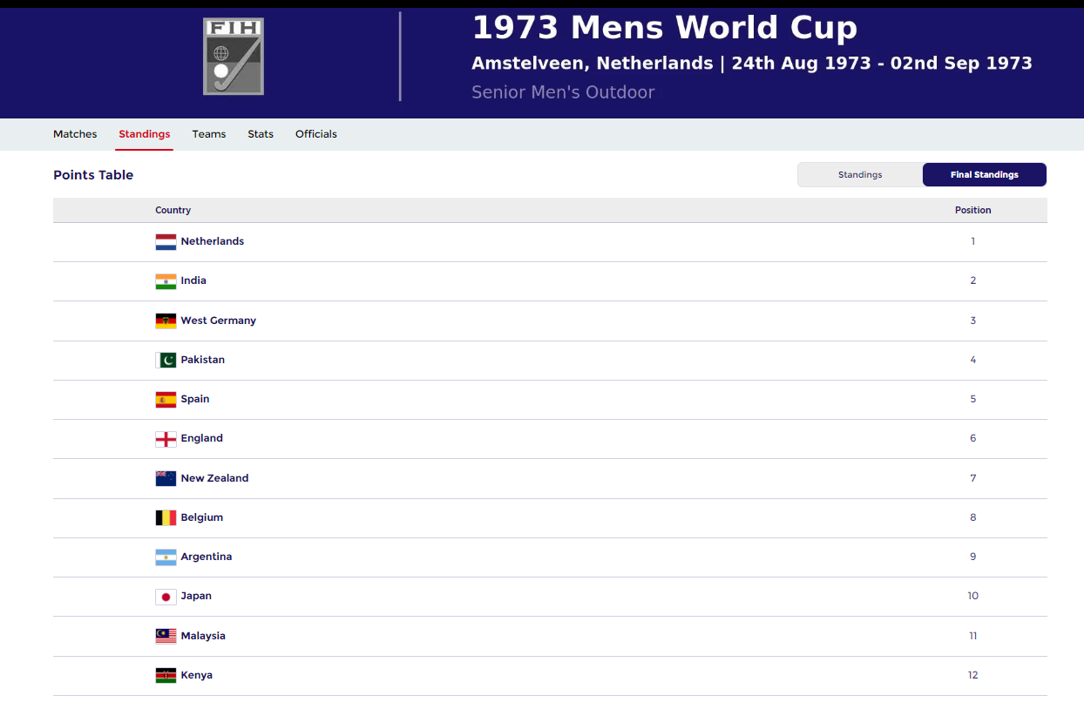The image size is (1084, 716).
Task: Click the India flag icon
Action: [166, 281]
